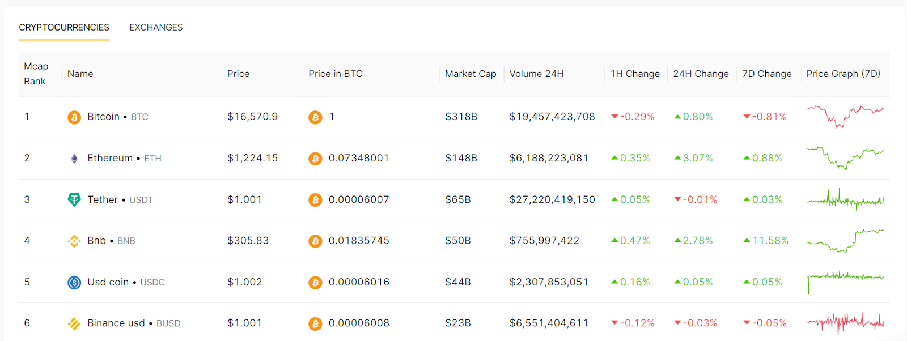The height and width of the screenshot is (341, 907).
Task: Click the BTC icon beside 0.00006007
Action: [x=315, y=200]
